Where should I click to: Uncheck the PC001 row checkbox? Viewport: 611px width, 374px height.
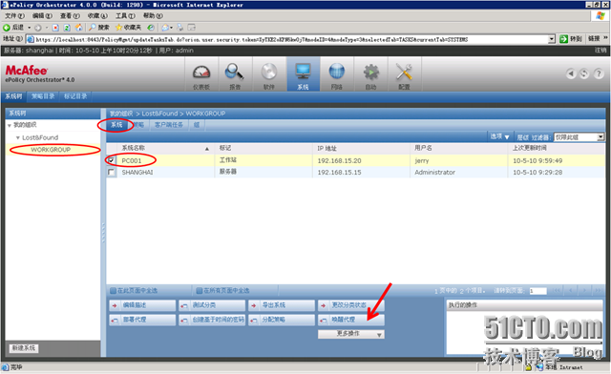tap(111, 160)
